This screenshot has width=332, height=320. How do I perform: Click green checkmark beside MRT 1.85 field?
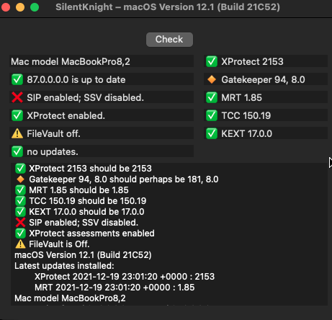click(x=212, y=97)
